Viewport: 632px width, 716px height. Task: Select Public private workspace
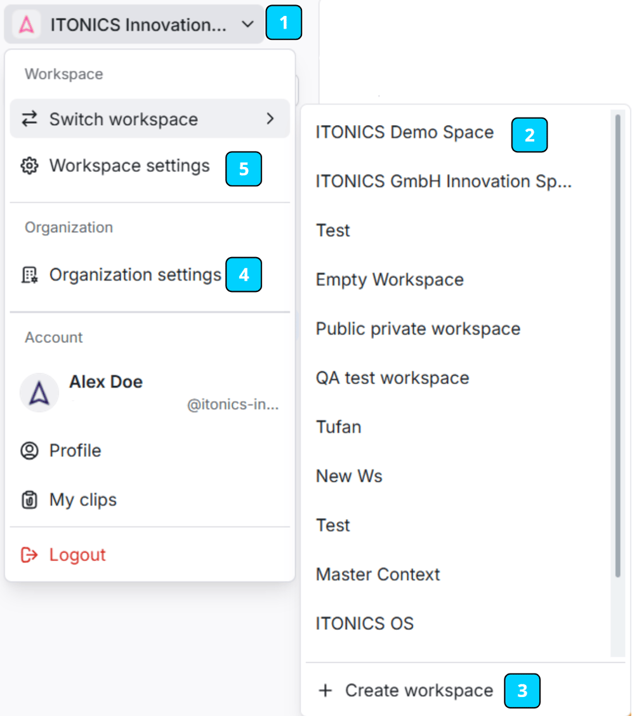tap(418, 329)
